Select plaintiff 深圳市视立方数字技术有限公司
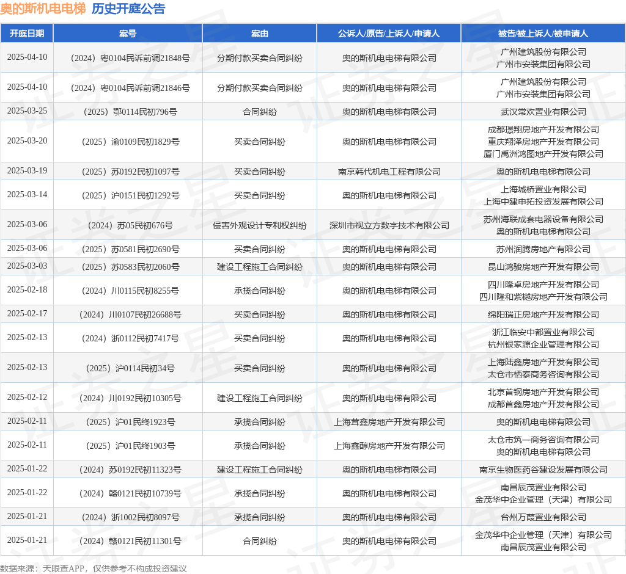This screenshot has height=574, width=626. [389, 226]
